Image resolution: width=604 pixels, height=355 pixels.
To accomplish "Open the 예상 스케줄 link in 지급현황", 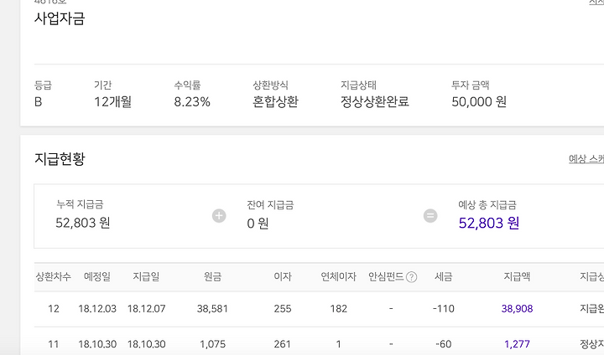I will pos(586,159).
